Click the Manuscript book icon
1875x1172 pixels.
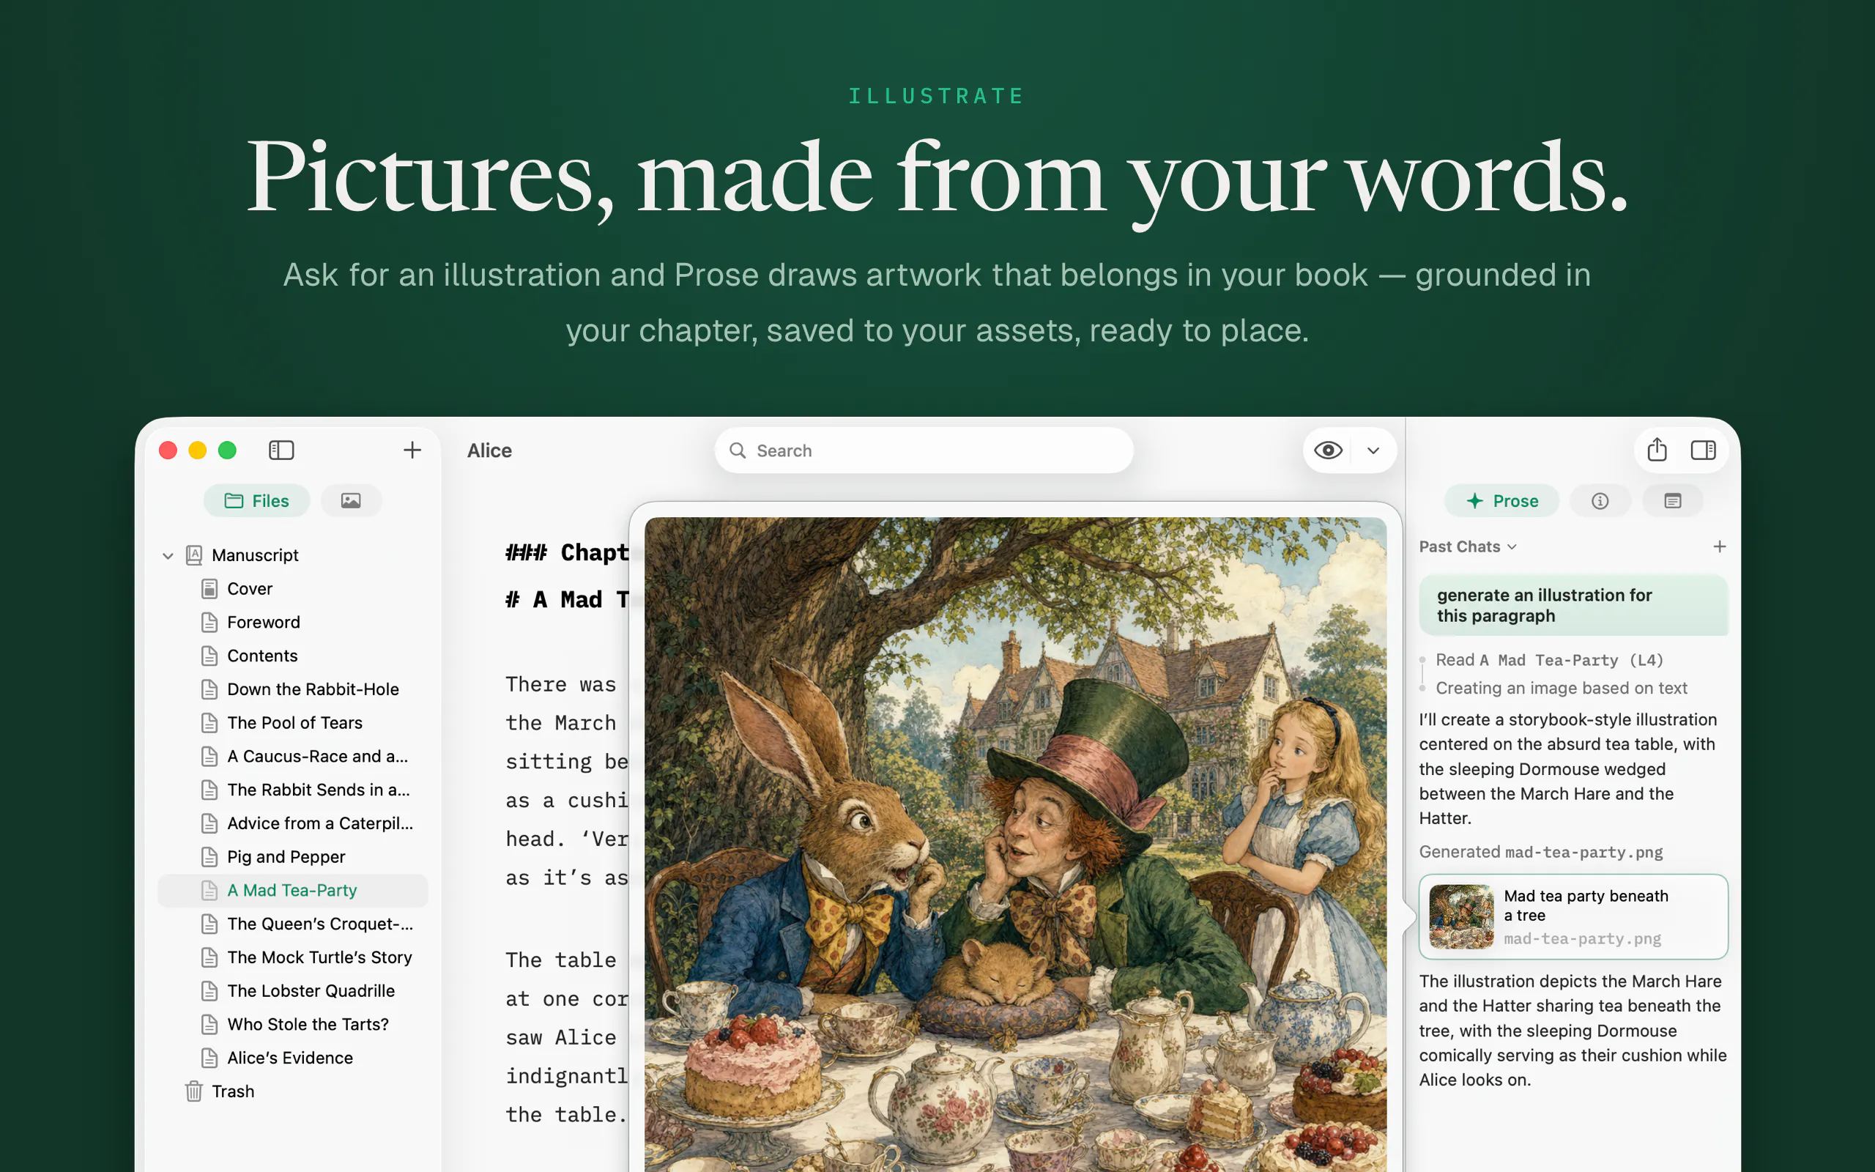[193, 555]
